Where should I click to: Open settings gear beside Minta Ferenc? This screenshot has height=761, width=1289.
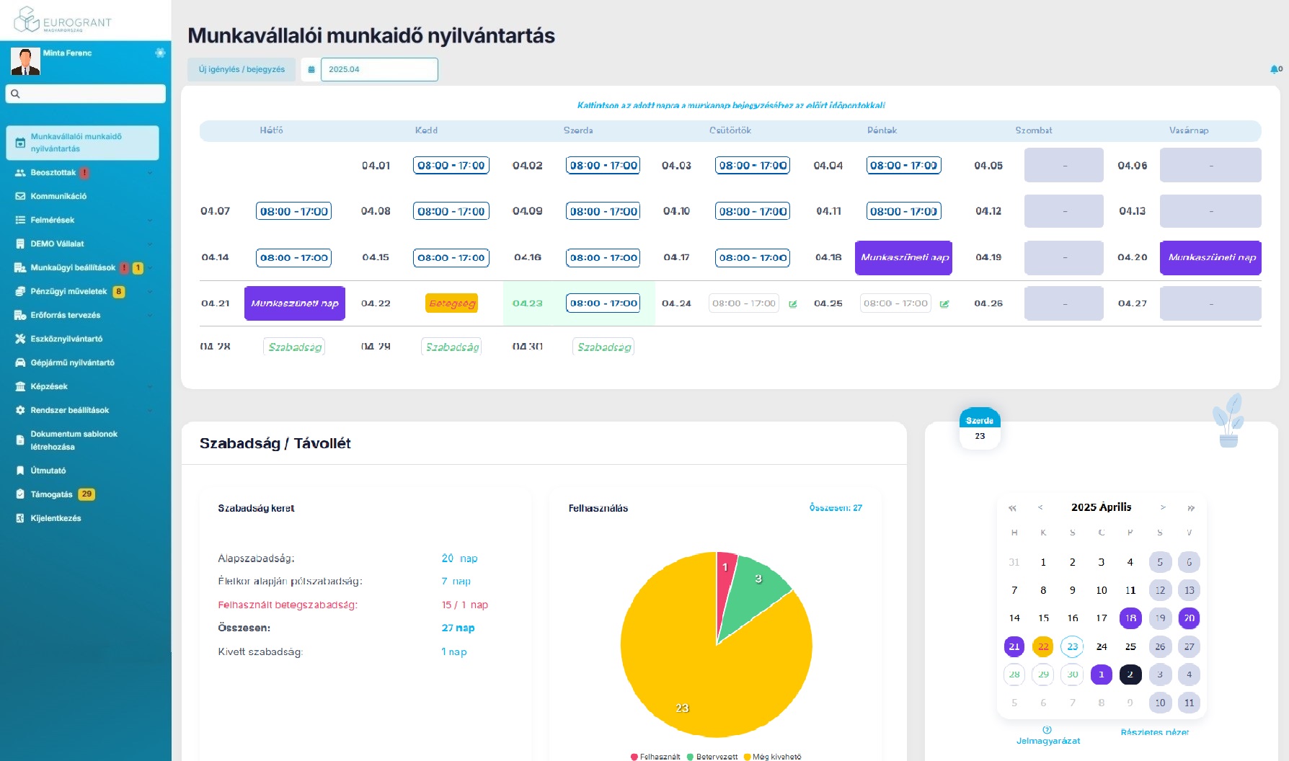160,53
